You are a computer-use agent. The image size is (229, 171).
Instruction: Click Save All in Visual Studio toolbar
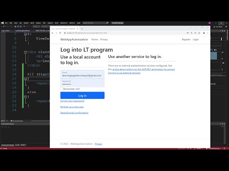click(x=21, y=27)
